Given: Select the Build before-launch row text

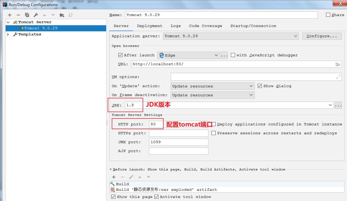Looking at the screenshot, I should [x=122, y=184].
